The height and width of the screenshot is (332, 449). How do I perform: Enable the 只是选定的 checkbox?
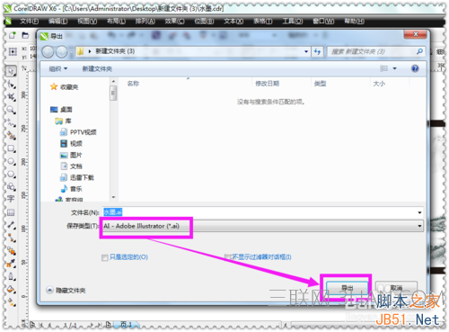(x=104, y=257)
